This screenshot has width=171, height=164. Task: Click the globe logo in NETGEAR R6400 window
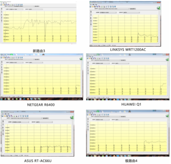click(81, 59)
